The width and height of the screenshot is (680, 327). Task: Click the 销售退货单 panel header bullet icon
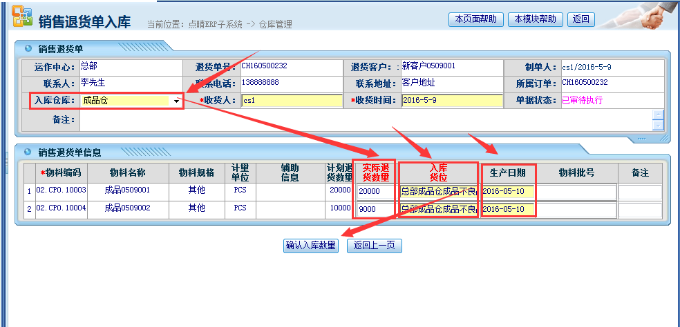coord(28,48)
